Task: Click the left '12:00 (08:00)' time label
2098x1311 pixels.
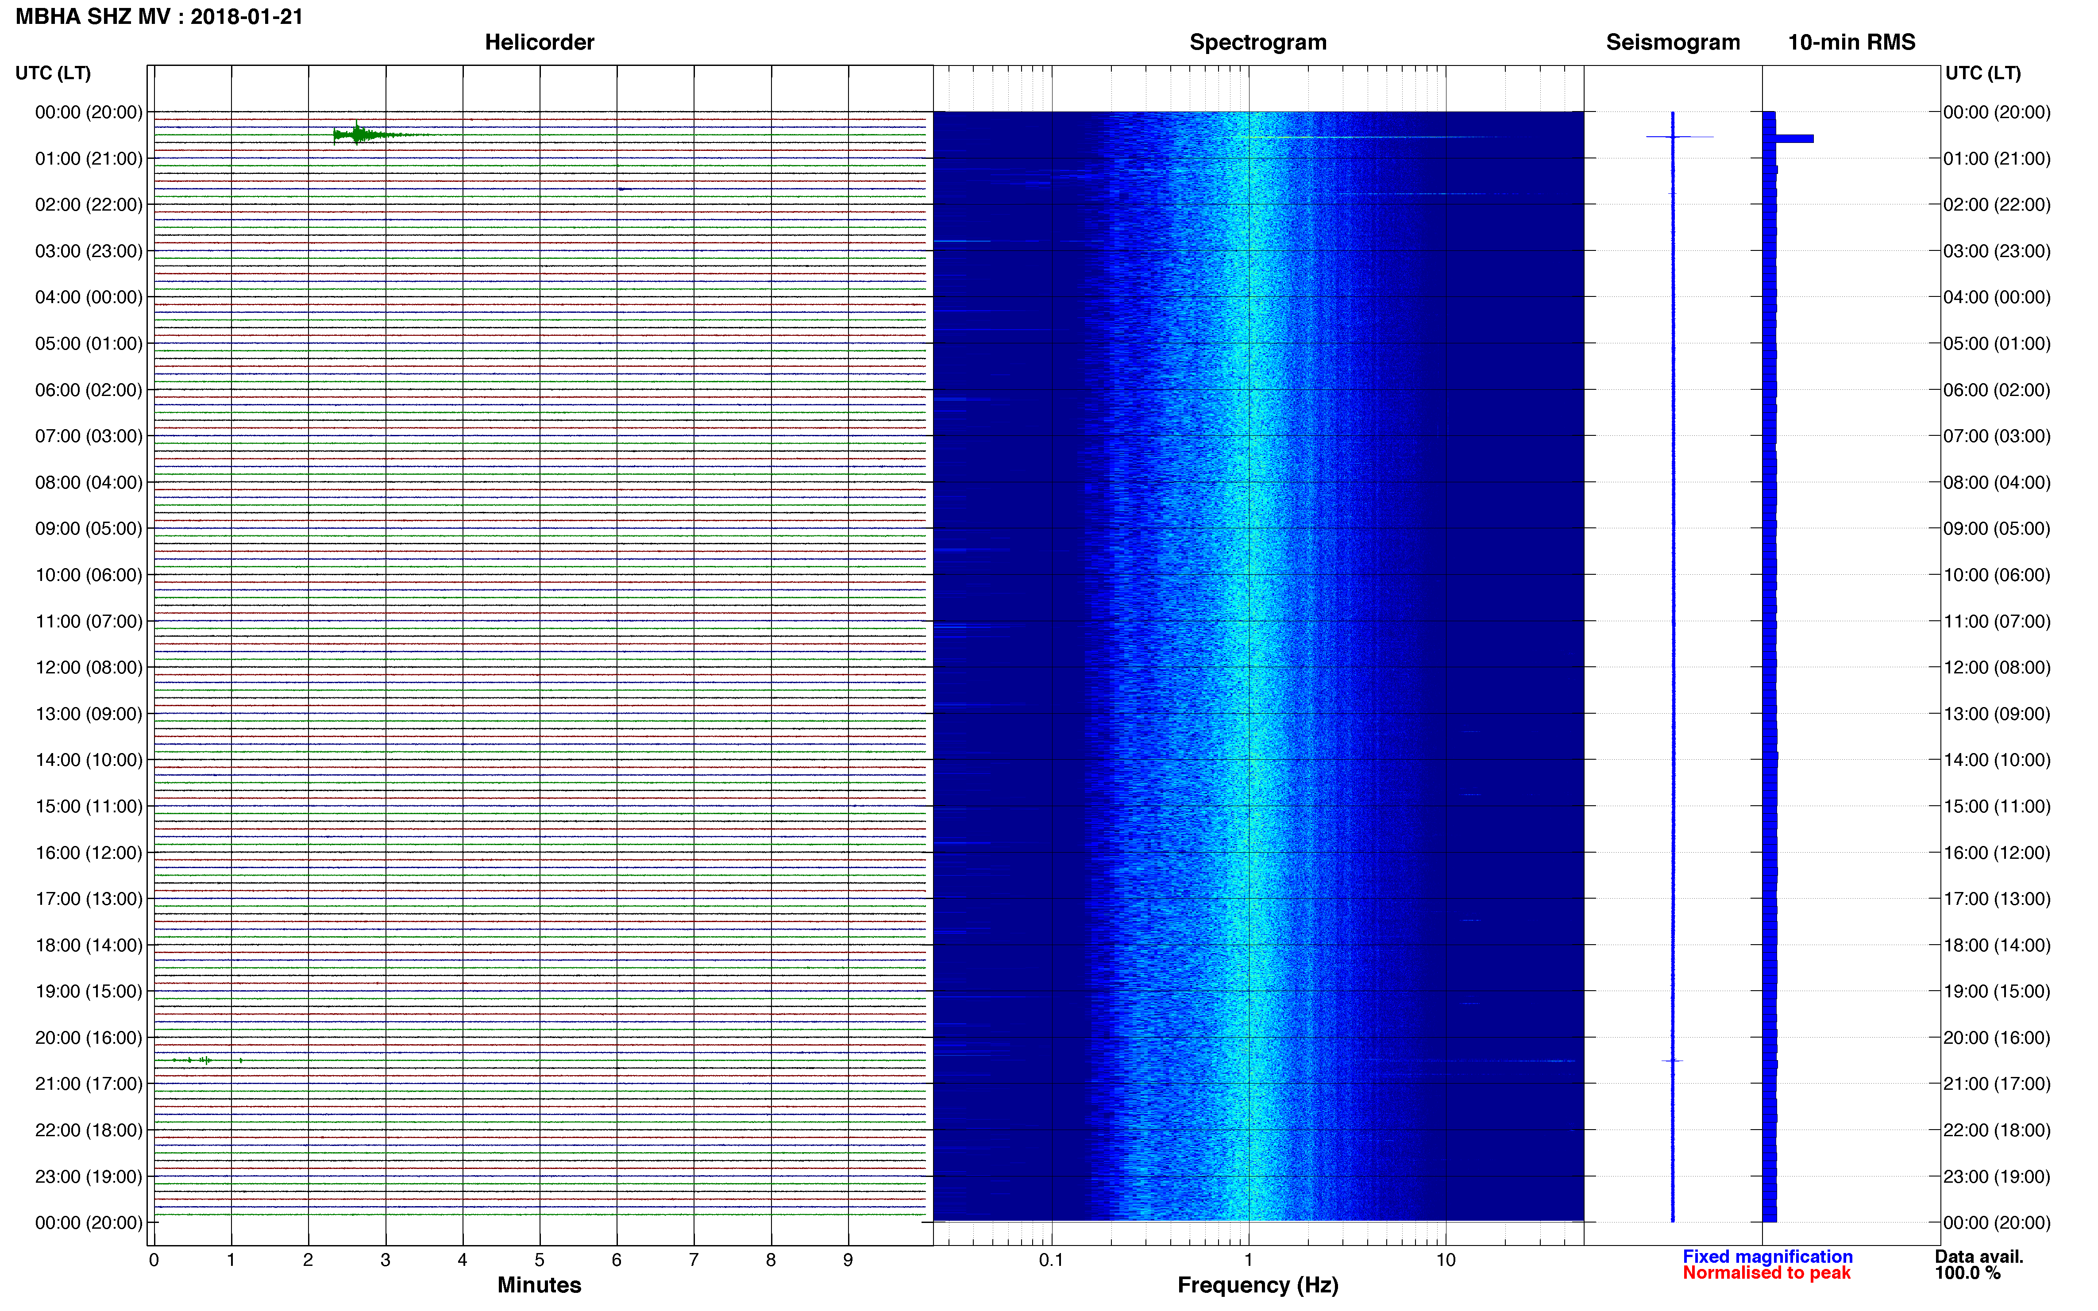Action: point(89,668)
